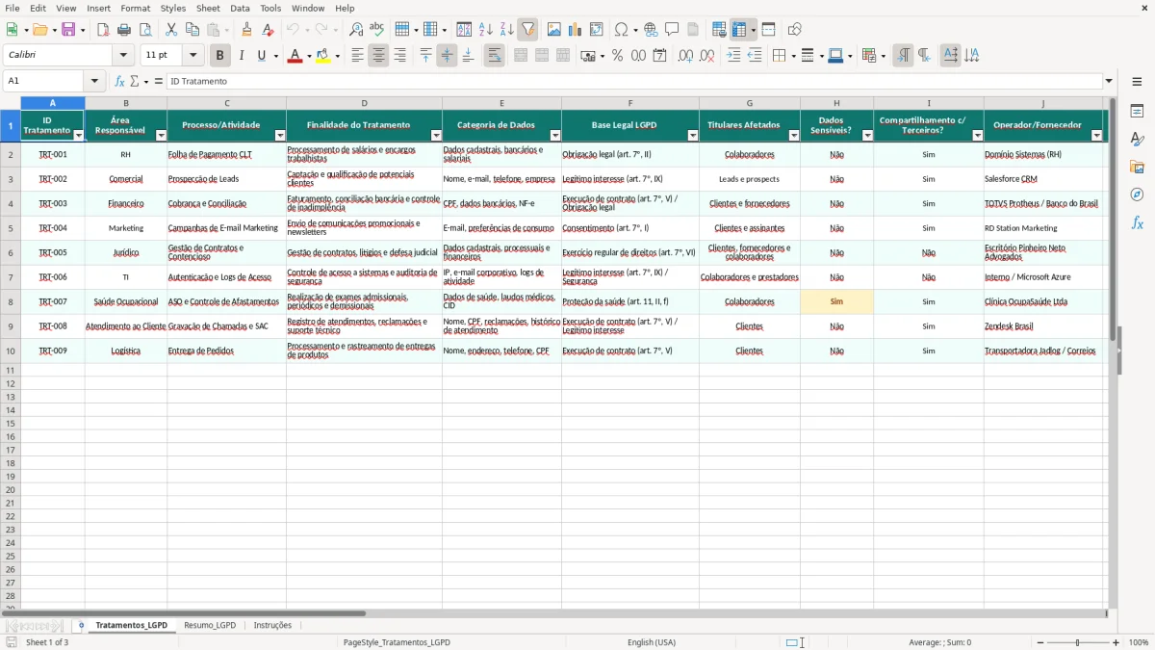Switch to the Resumo_LGPD sheet tab
Image resolution: width=1155 pixels, height=650 pixels.
[x=210, y=625]
